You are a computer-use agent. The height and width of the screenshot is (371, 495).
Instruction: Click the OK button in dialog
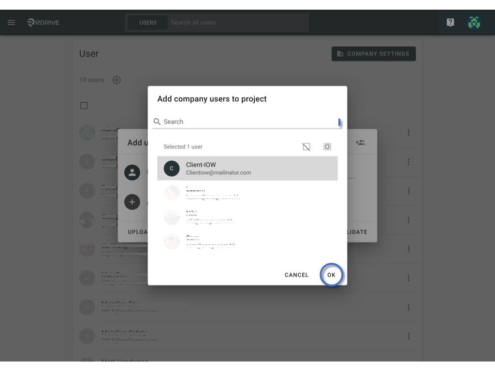[331, 275]
